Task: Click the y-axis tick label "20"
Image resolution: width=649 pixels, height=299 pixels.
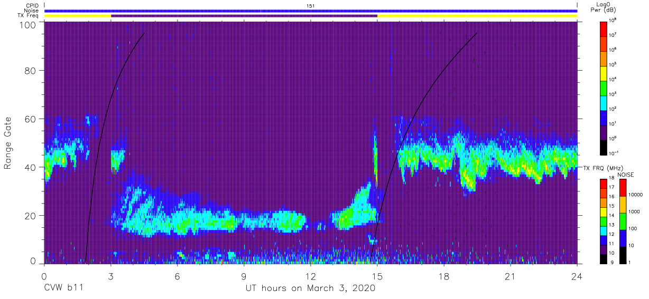Action: [30, 215]
